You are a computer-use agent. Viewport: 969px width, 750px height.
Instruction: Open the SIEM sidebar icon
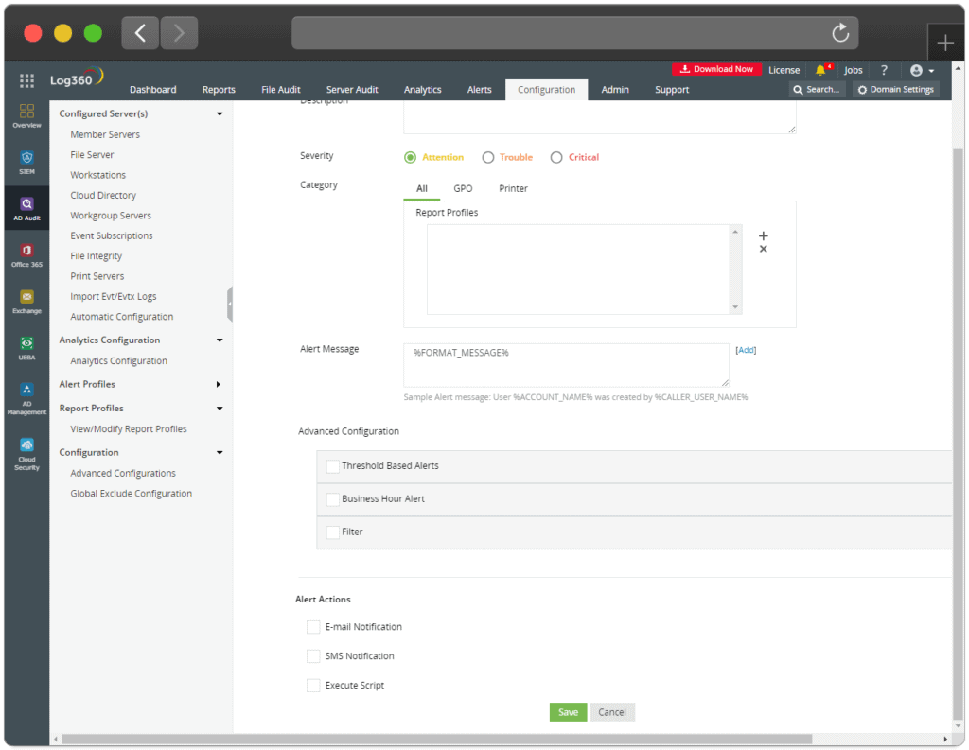click(x=26, y=163)
